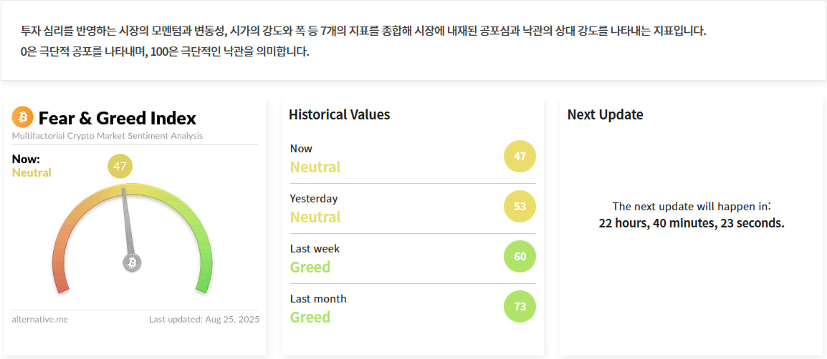Click 'The next update will happen in' text
Screen dimensions: 827x359
coord(692,206)
